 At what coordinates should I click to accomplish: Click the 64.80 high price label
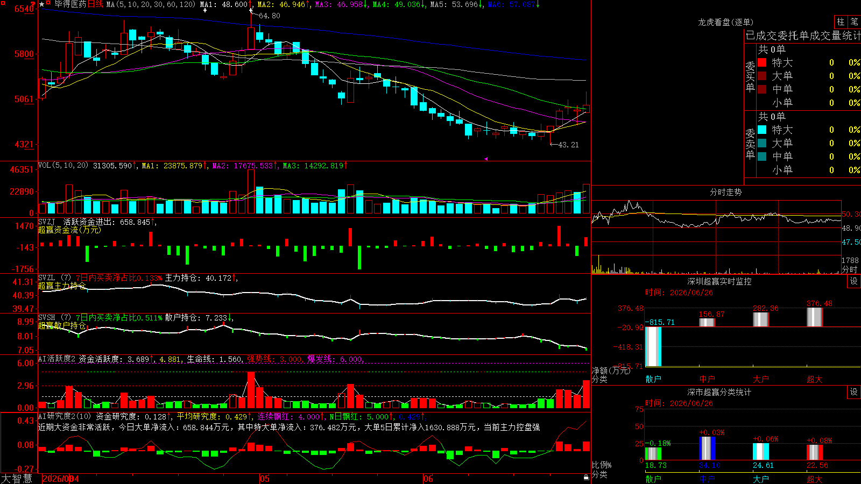click(x=269, y=16)
